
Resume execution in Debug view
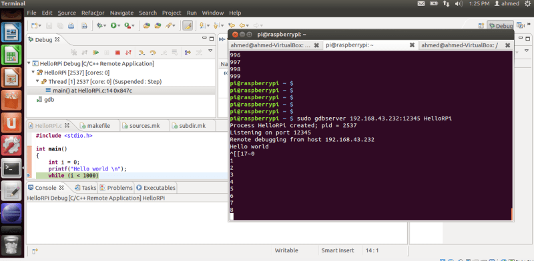tap(96, 53)
